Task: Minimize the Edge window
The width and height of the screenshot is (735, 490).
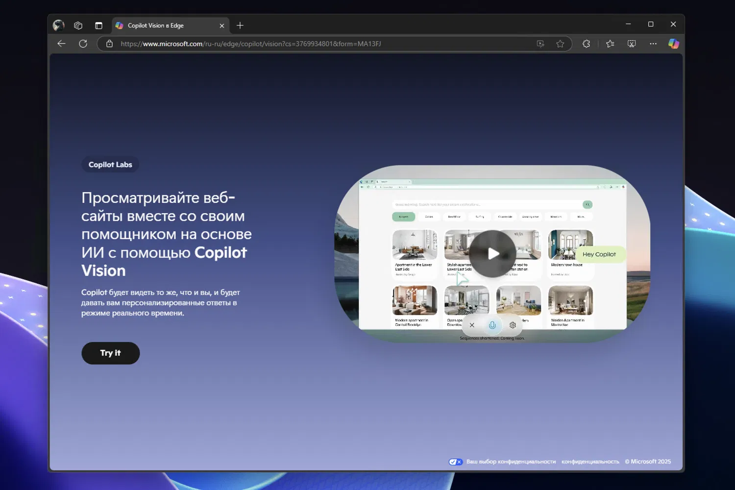Action: (628, 24)
